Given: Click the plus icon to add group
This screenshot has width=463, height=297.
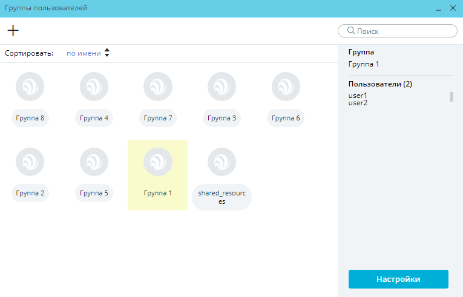Looking at the screenshot, I should pyautogui.click(x=13, y=31).
